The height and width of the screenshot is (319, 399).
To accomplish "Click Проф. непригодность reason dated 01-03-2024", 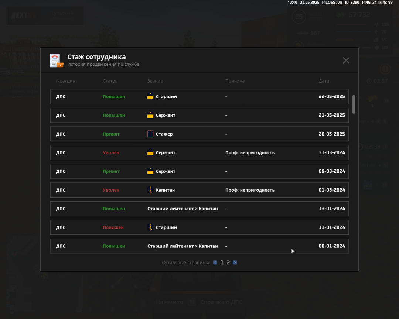I will coord(250,190).
